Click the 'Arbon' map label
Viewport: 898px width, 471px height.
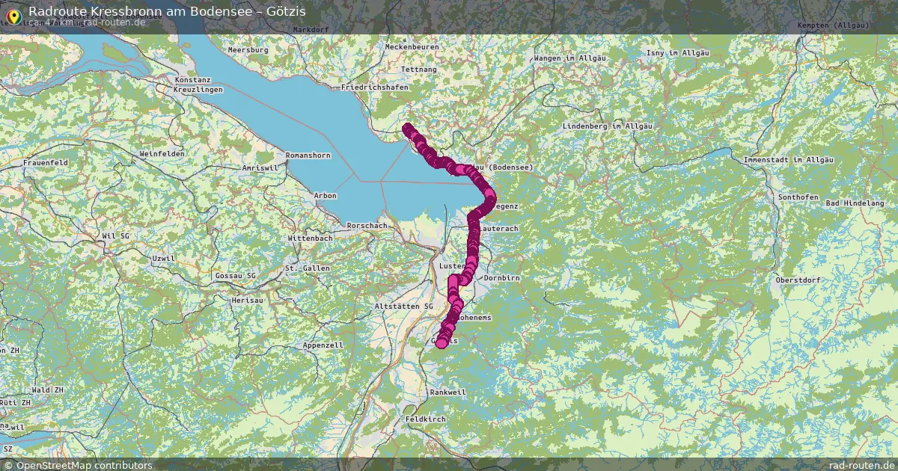click(x=326, y=196)
